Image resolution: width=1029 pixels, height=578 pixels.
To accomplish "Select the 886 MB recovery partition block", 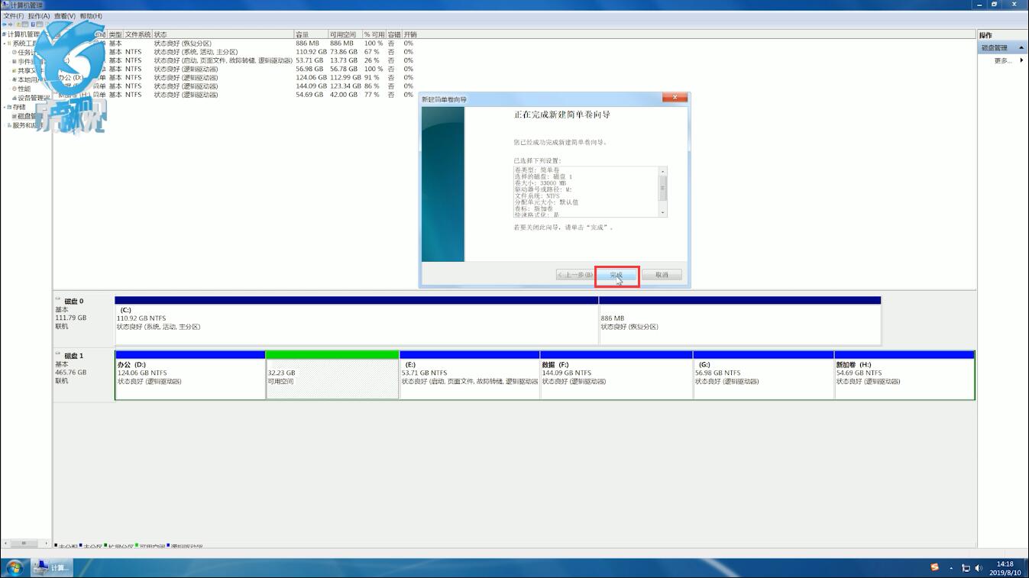I will [x=739, y=321].
